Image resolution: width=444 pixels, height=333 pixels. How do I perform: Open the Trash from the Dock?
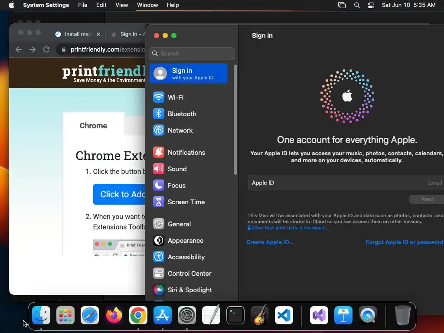(x=403, y=315)
